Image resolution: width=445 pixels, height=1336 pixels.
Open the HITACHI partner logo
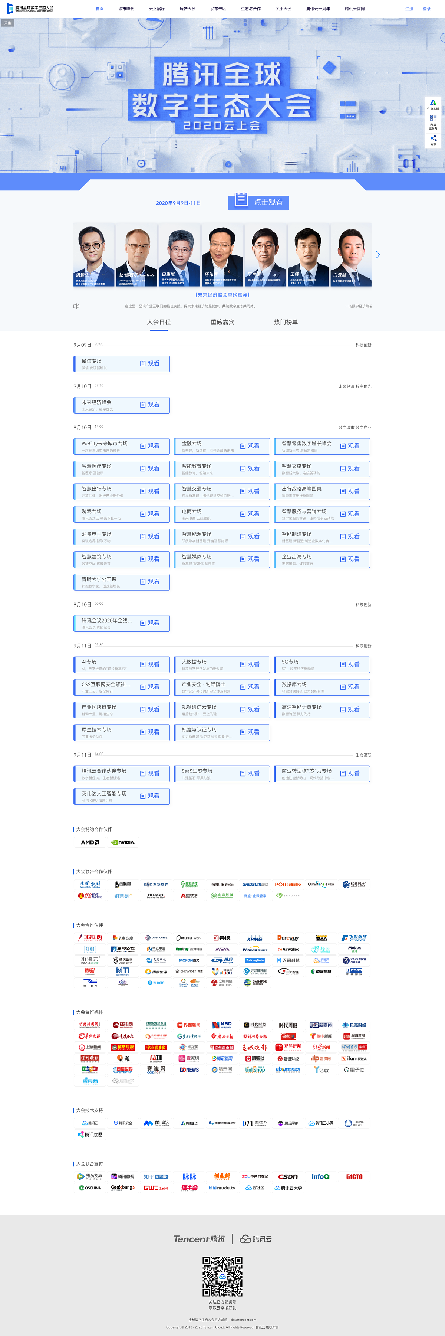point(156,896)
